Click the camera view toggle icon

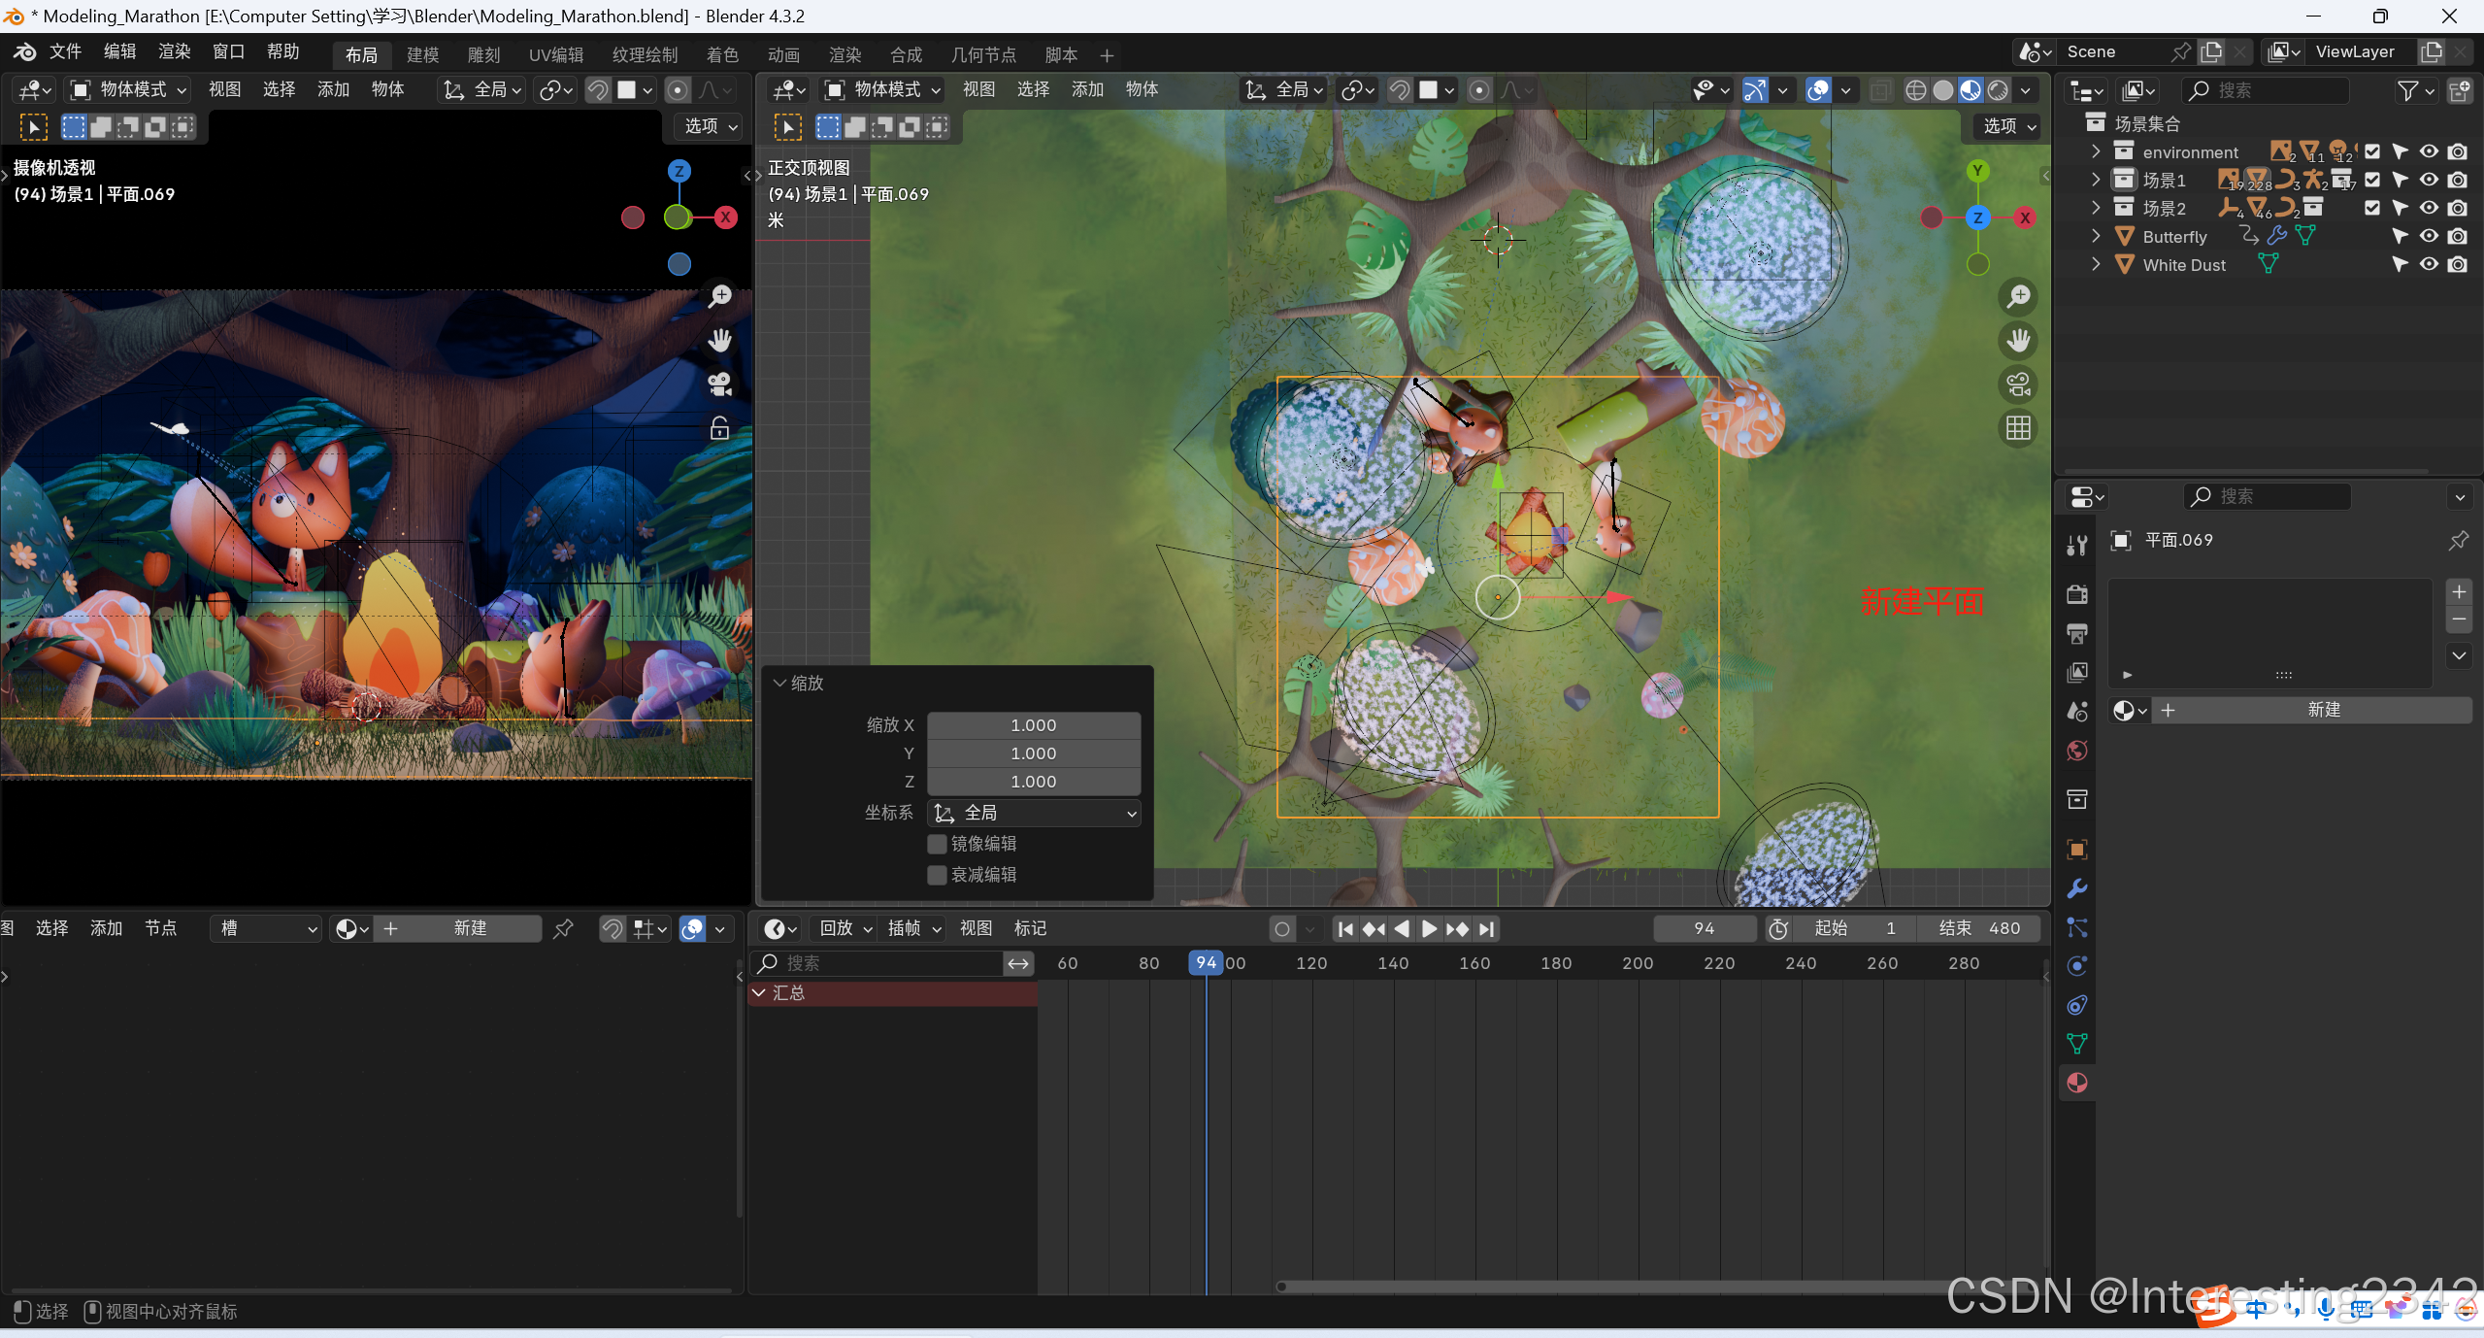(2018, 385)
